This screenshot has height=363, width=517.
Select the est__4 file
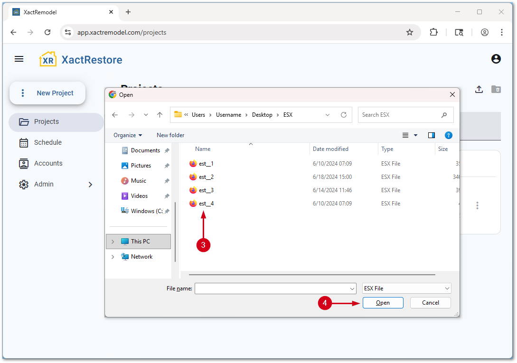tap(206, 204)
